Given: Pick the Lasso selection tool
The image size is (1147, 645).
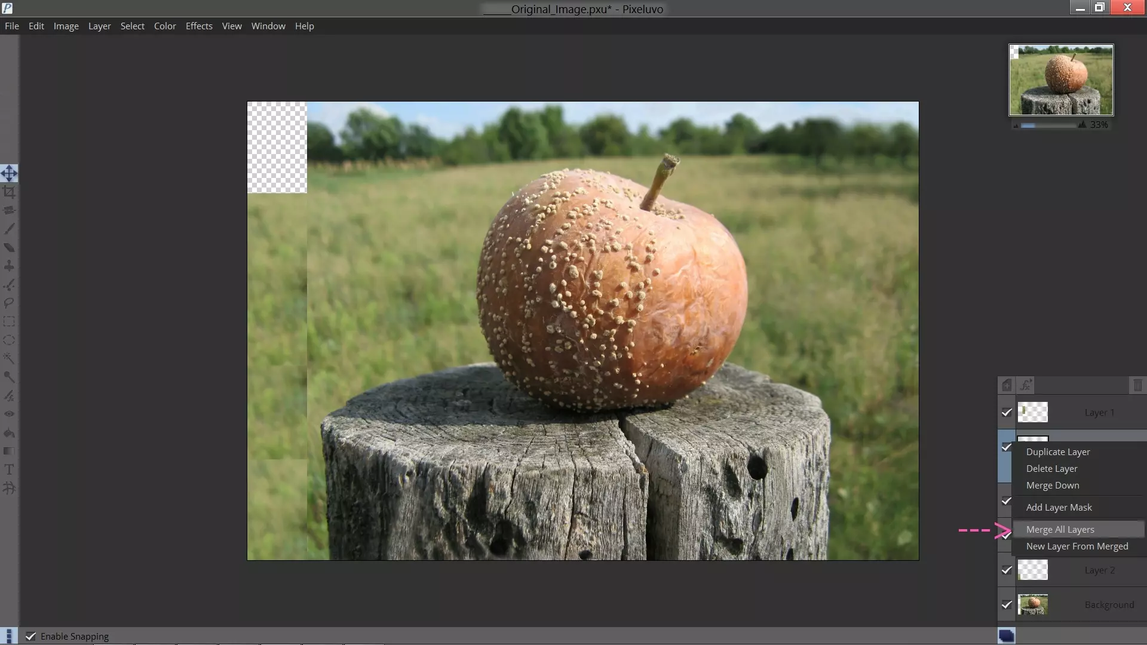Looking at the screenshot, I should 9,303.
